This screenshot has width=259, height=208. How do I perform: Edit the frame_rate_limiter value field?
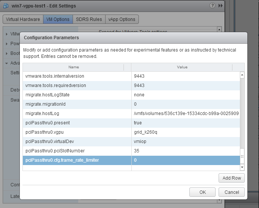coord(185,160)
